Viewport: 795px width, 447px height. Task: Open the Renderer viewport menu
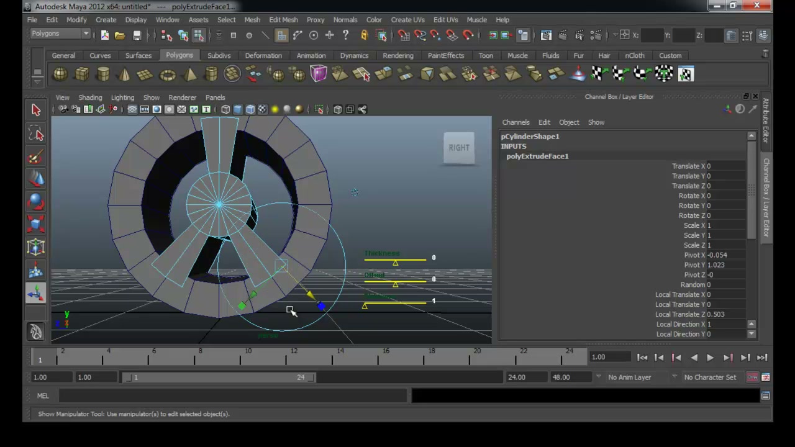(x=183, y=97)
